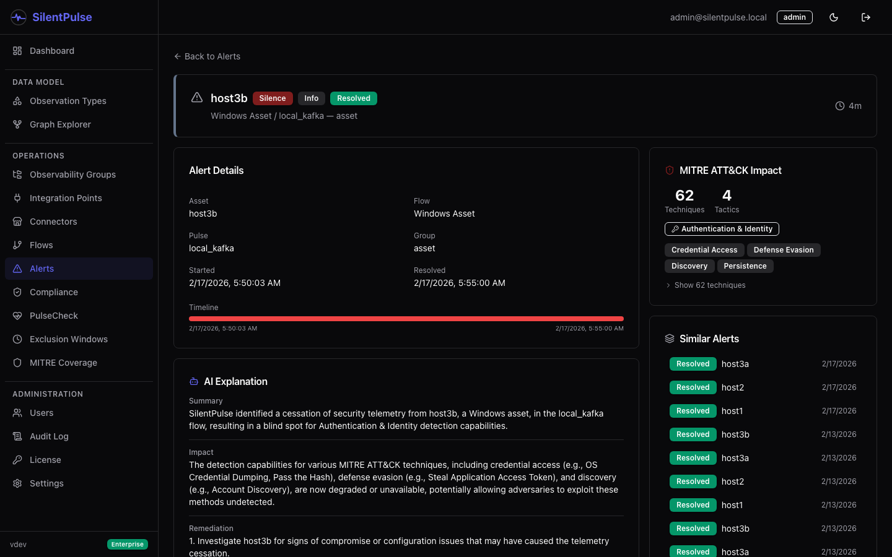Click the Integration Points plug icon

[x=17, y=198]
